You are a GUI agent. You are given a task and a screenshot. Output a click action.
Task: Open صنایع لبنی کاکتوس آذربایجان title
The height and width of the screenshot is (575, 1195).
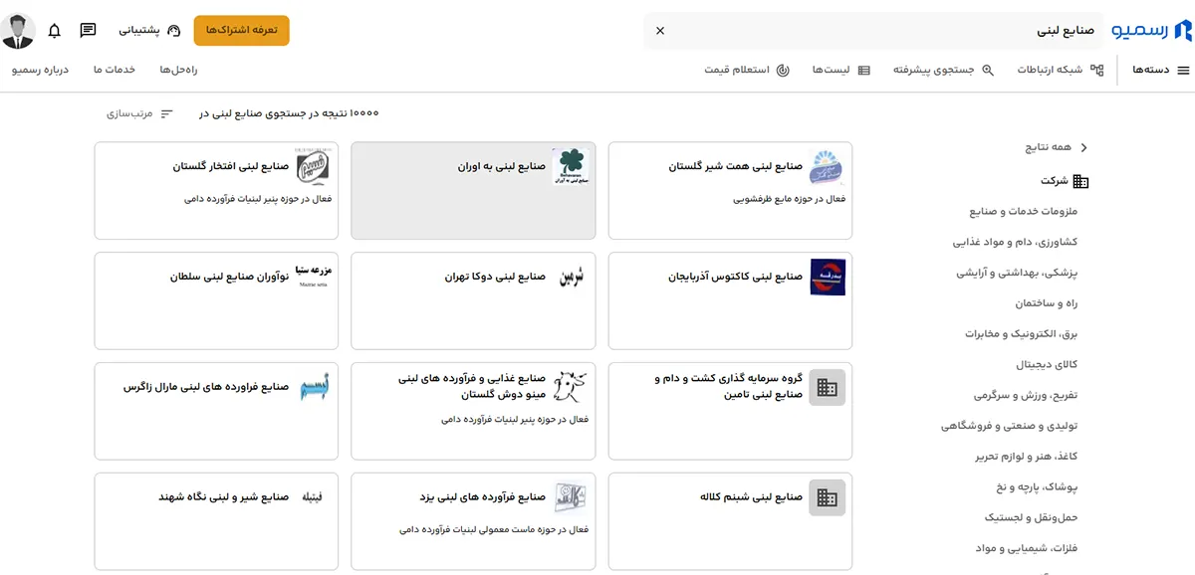[735, 277]
